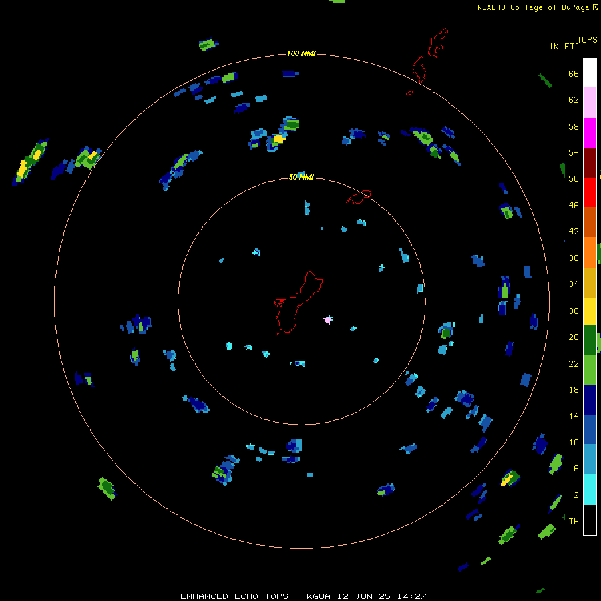The image size is (601, 601).
Task: Click the legend value 38
Action: [574, 258]
